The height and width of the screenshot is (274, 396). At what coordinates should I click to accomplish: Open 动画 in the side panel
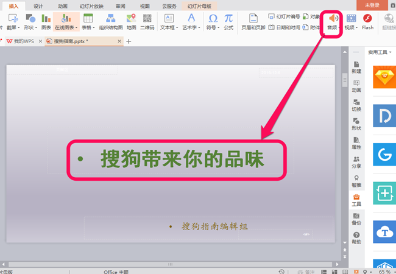(x=356, y=86)
